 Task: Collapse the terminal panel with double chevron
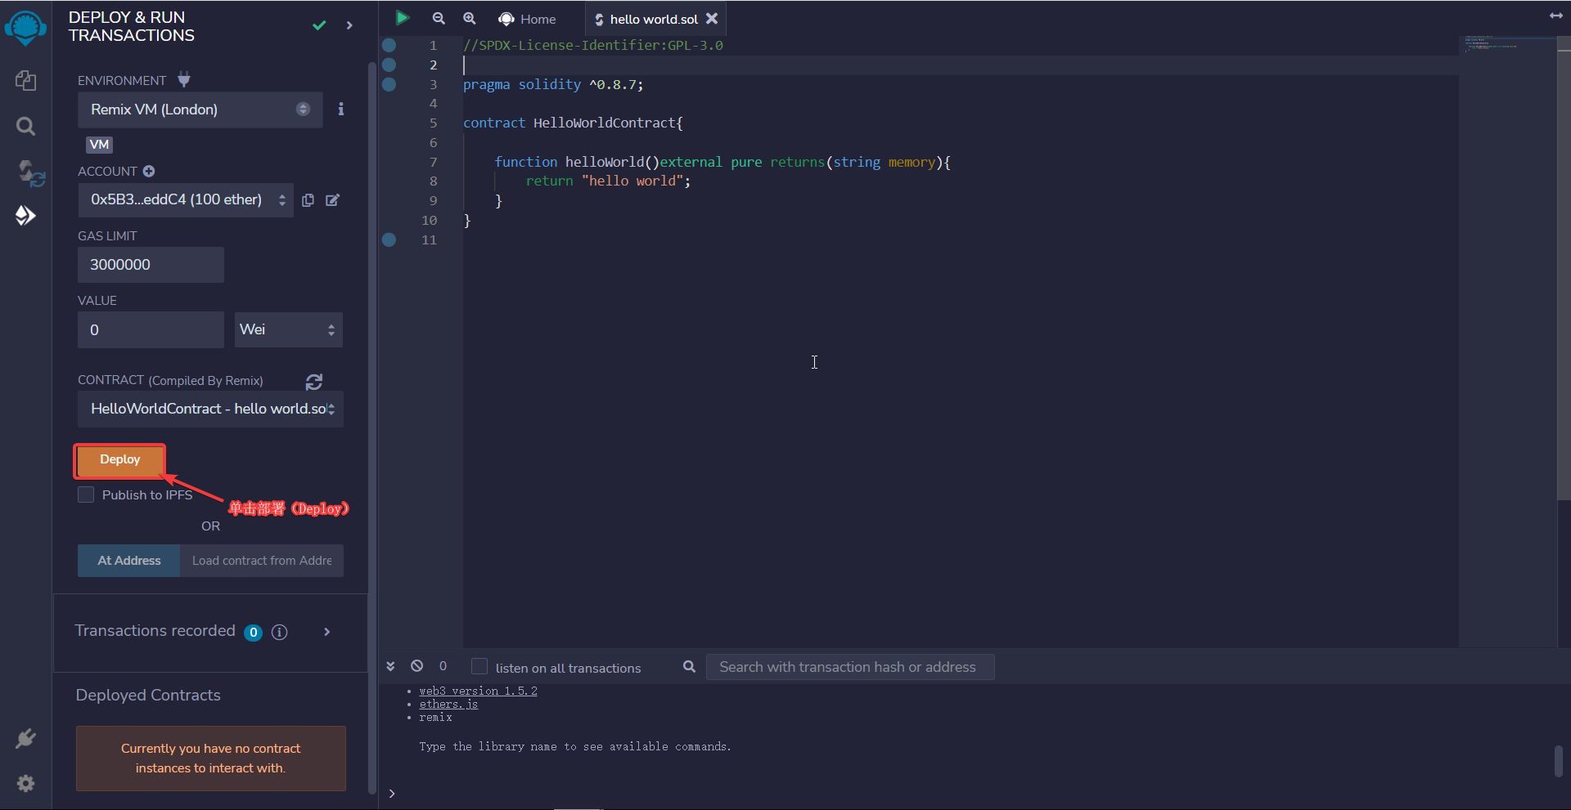pyautogui.click(x=391, y=666)
